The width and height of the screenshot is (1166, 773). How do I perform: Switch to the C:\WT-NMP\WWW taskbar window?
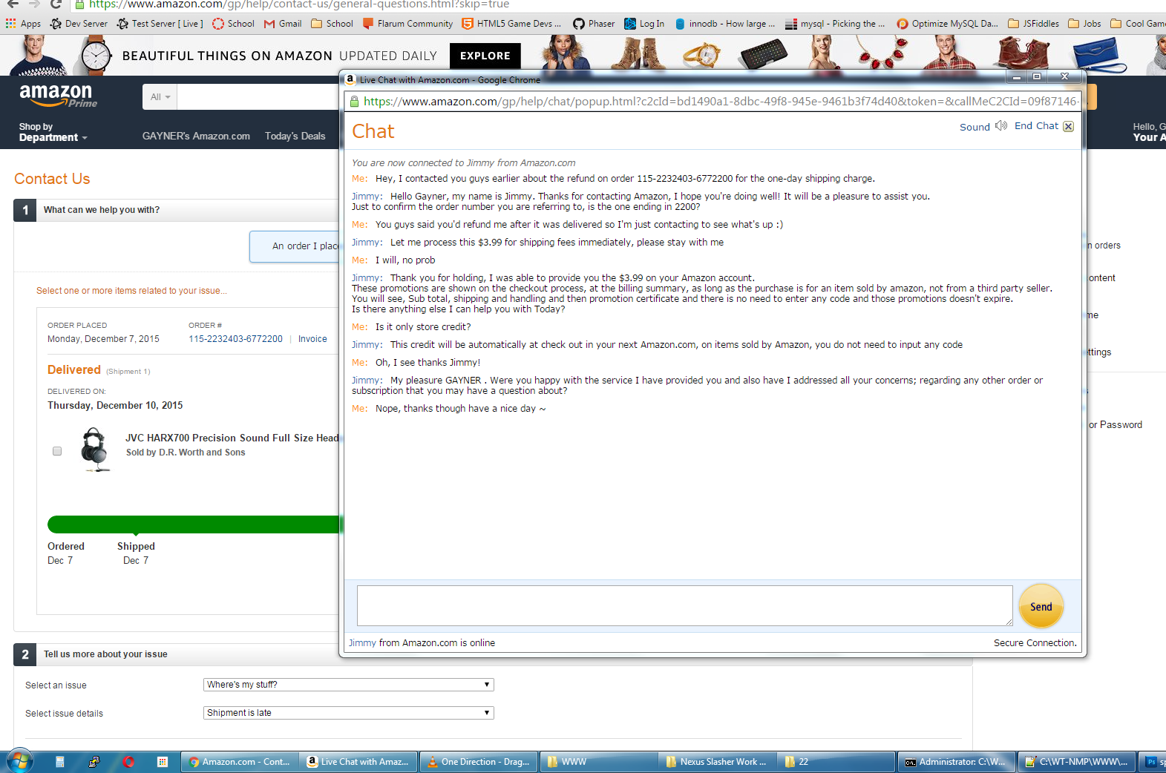click(1077, 762)
